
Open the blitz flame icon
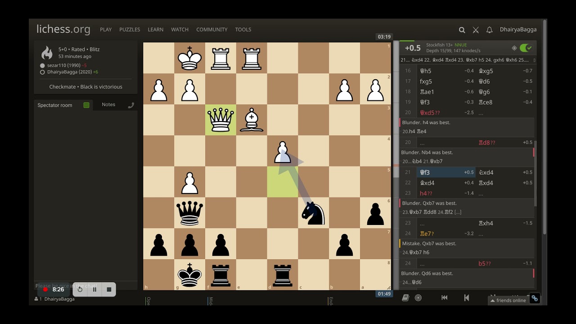pos(47,53)
